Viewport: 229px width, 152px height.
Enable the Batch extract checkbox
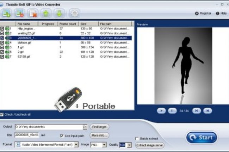coord(137,139)
